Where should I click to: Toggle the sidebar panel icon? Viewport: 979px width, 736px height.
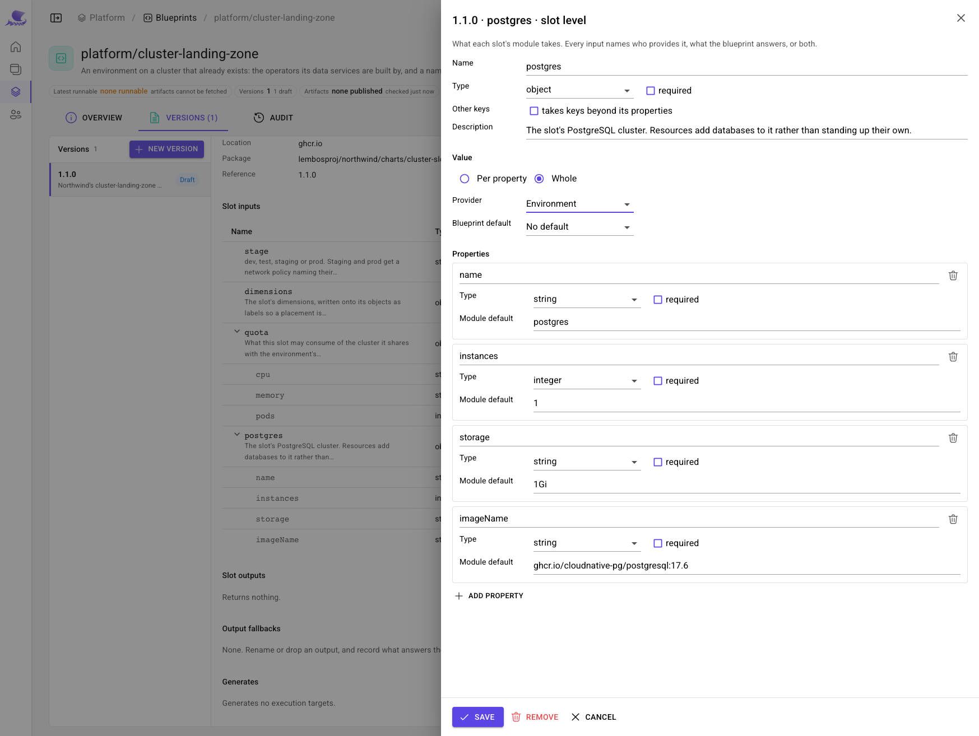click(x=56, y=18)
